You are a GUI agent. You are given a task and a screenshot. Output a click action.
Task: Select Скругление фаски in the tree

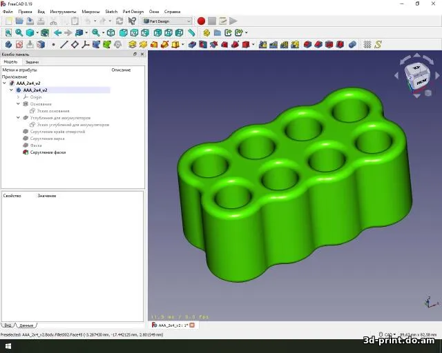[x=48, y=152]
